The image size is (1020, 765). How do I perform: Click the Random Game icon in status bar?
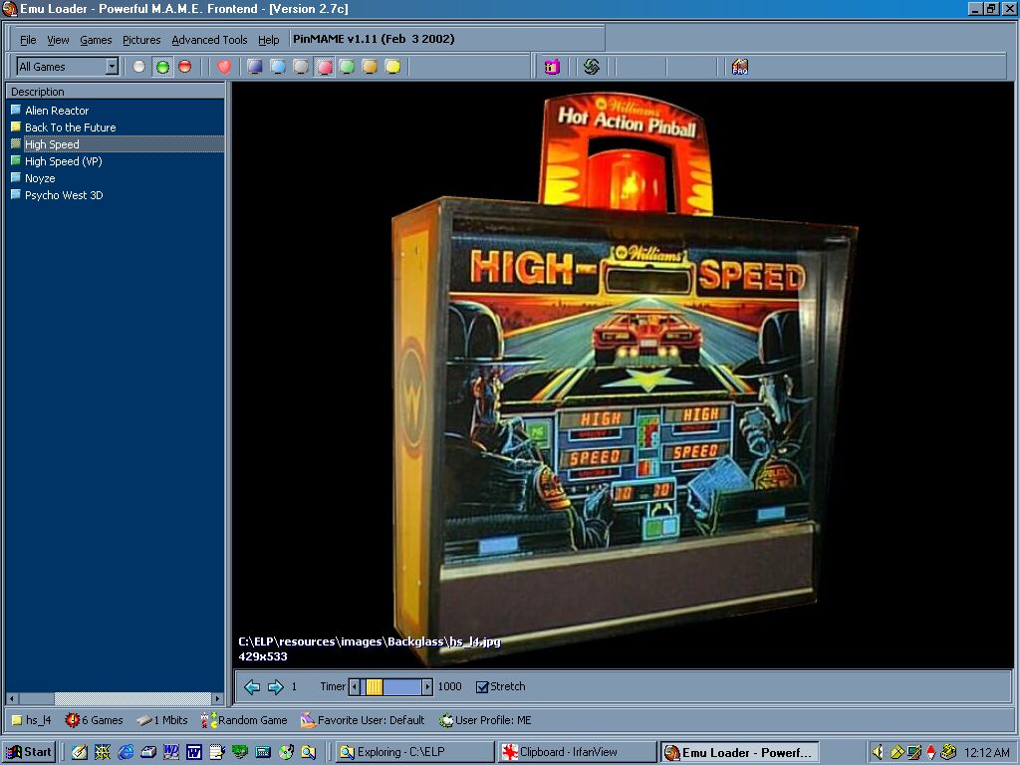tap(209, 720)
